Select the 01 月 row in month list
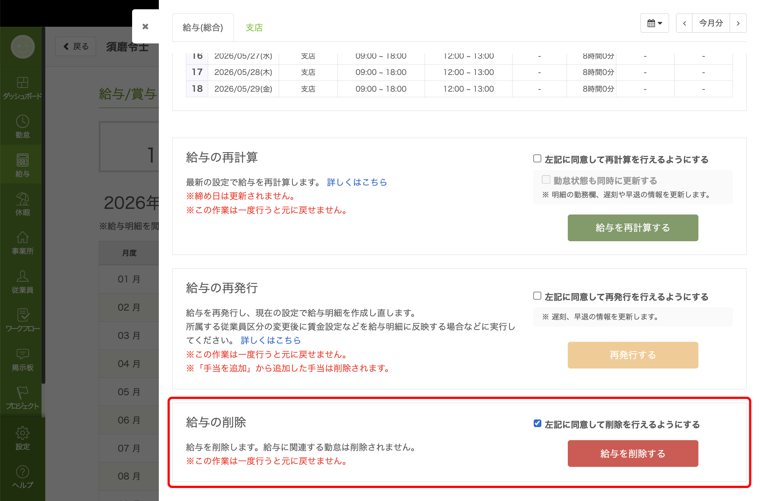Screen dimensions: 760x501 pyautogui.click(x=129, y=279)
